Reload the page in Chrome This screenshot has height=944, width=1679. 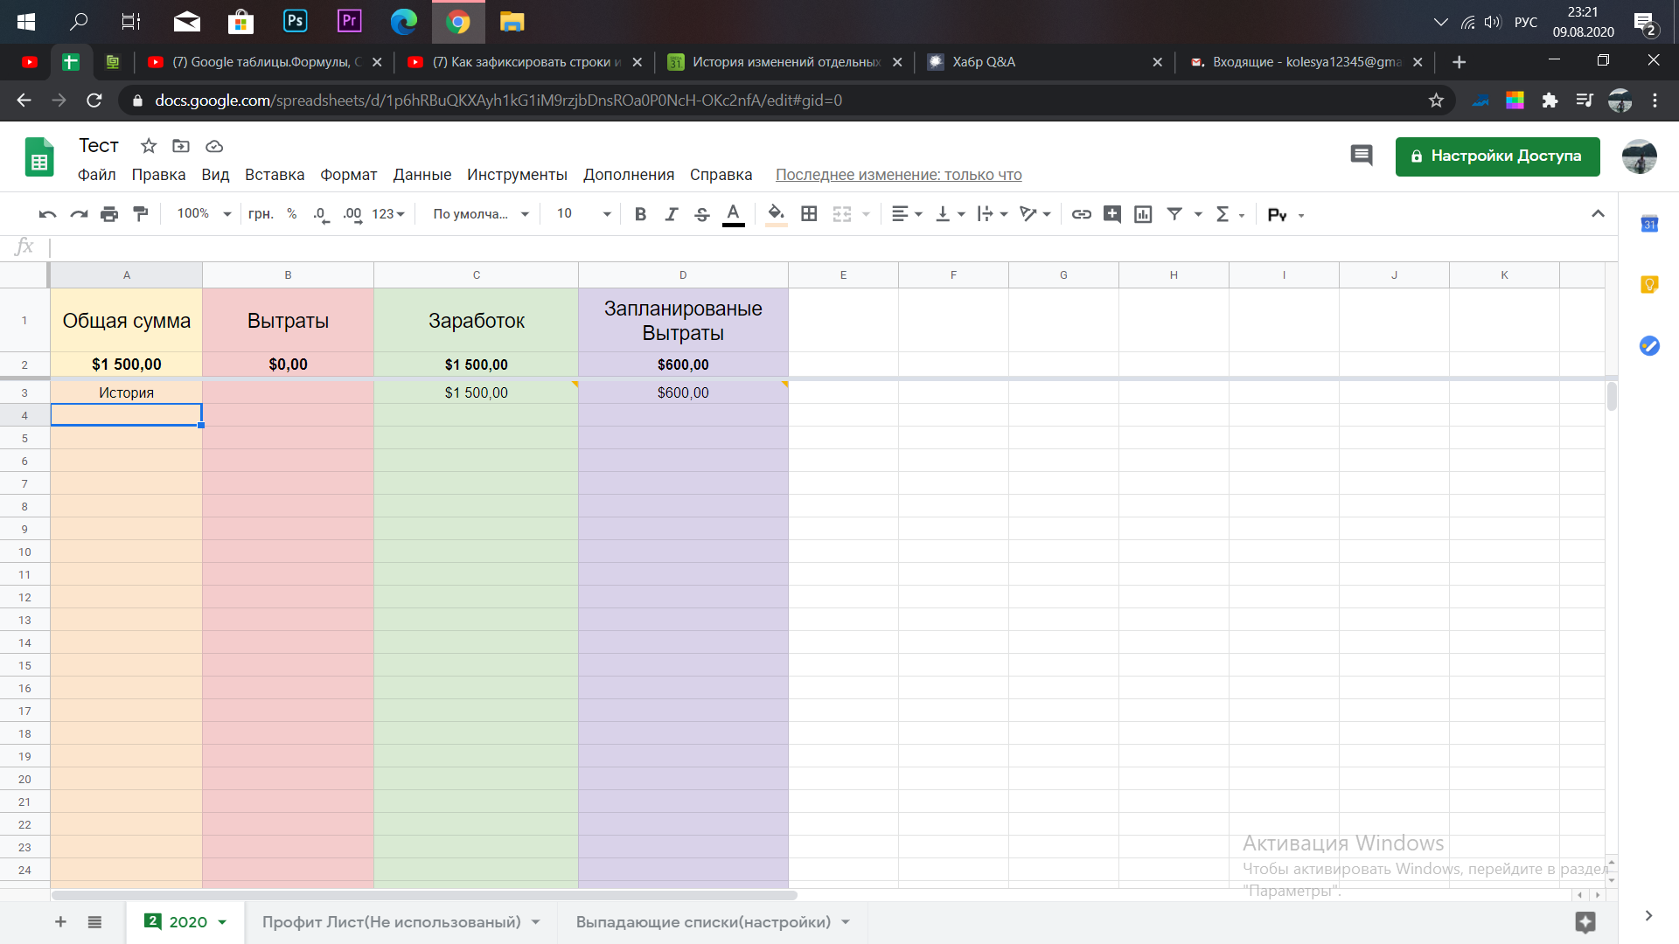click(94, 101)
